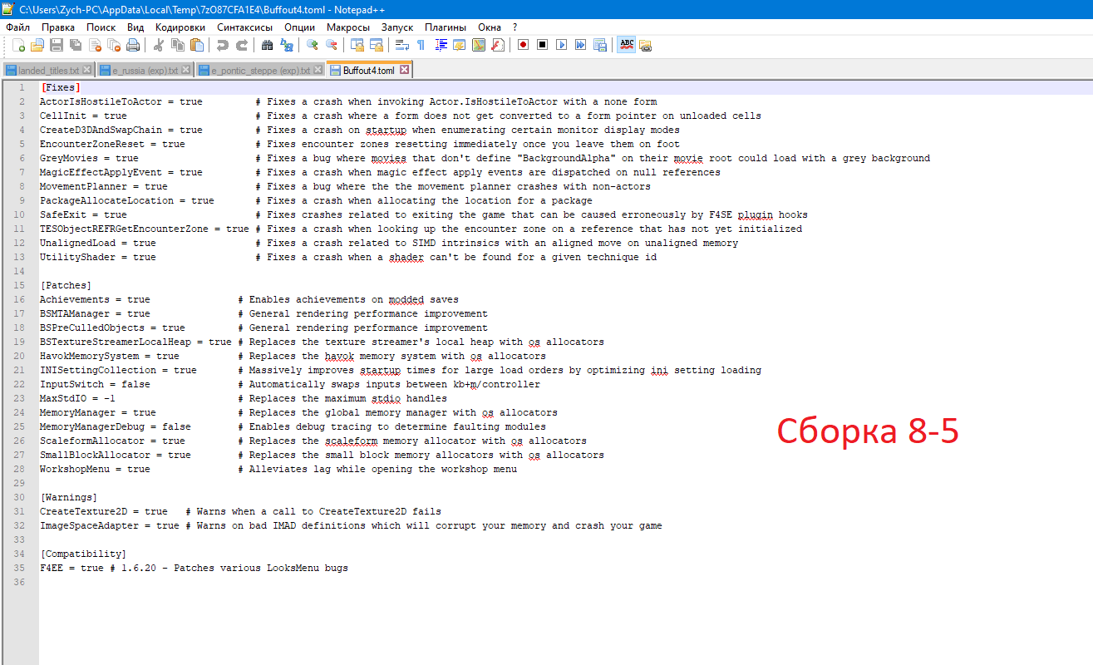This screenshot has height=665, width=1093.
Task: Undo the last change using the toolbar arrow
Action: pyautogui.click(x=223, y=45)
